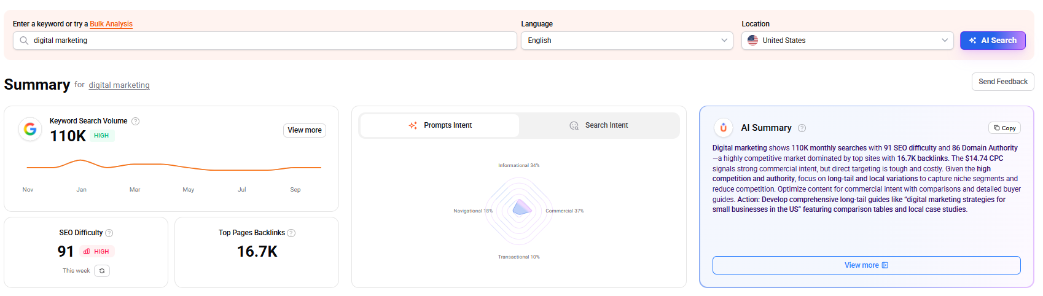Click the radar chart intent graphic
1043x296 pixels.
point(520,211)
